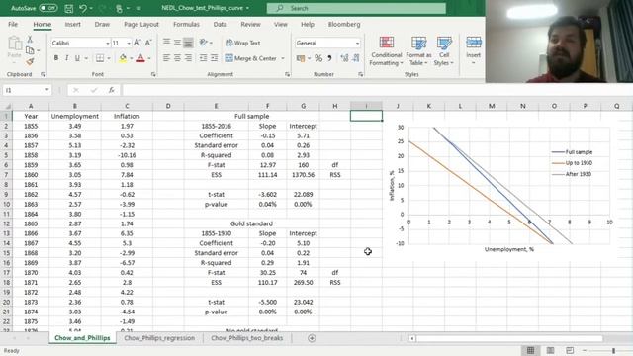The image size is (633, 356).
Task: Open the Bloomberg tab
Action: [x=344, y=24]
